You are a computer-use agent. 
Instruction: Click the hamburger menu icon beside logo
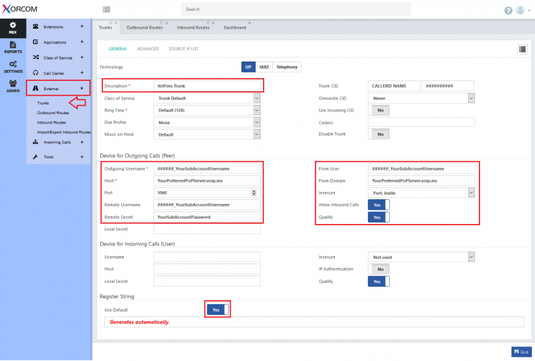coord(106,9)
